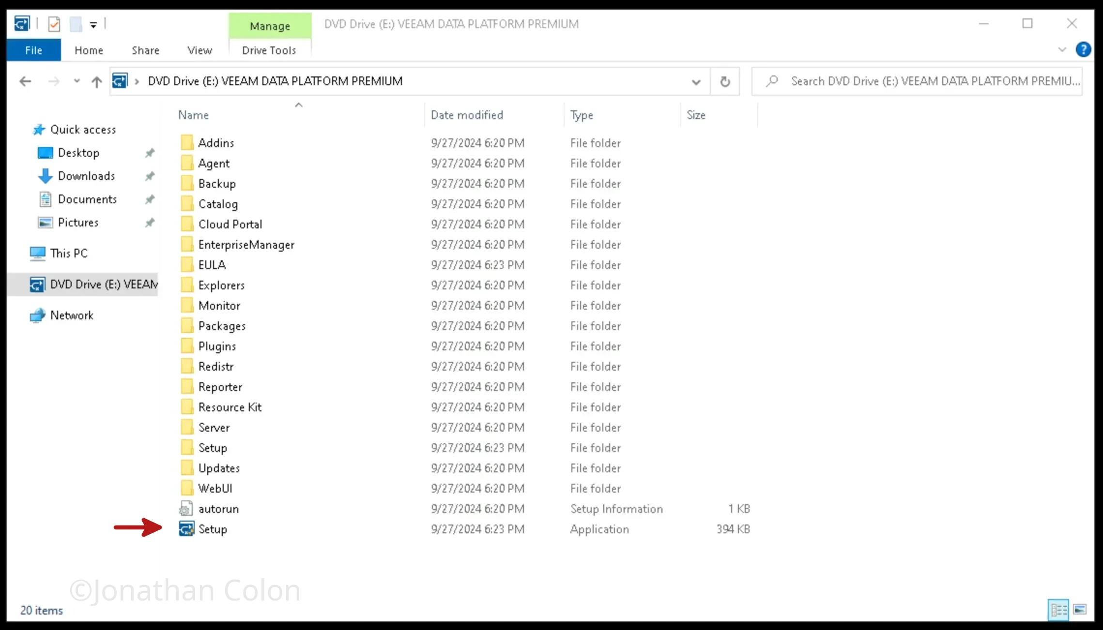The height and width of the screenshot is (630, 1103).
Task: Select the Manage contextual tab
Action: click(x=270, y=26)
